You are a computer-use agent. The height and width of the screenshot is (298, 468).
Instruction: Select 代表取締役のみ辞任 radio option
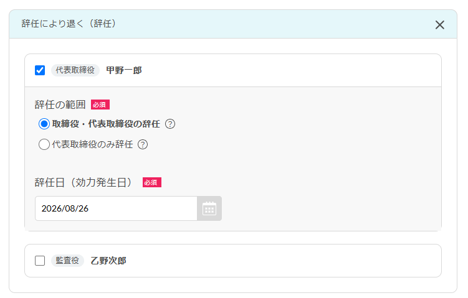(x=44, y=144)
